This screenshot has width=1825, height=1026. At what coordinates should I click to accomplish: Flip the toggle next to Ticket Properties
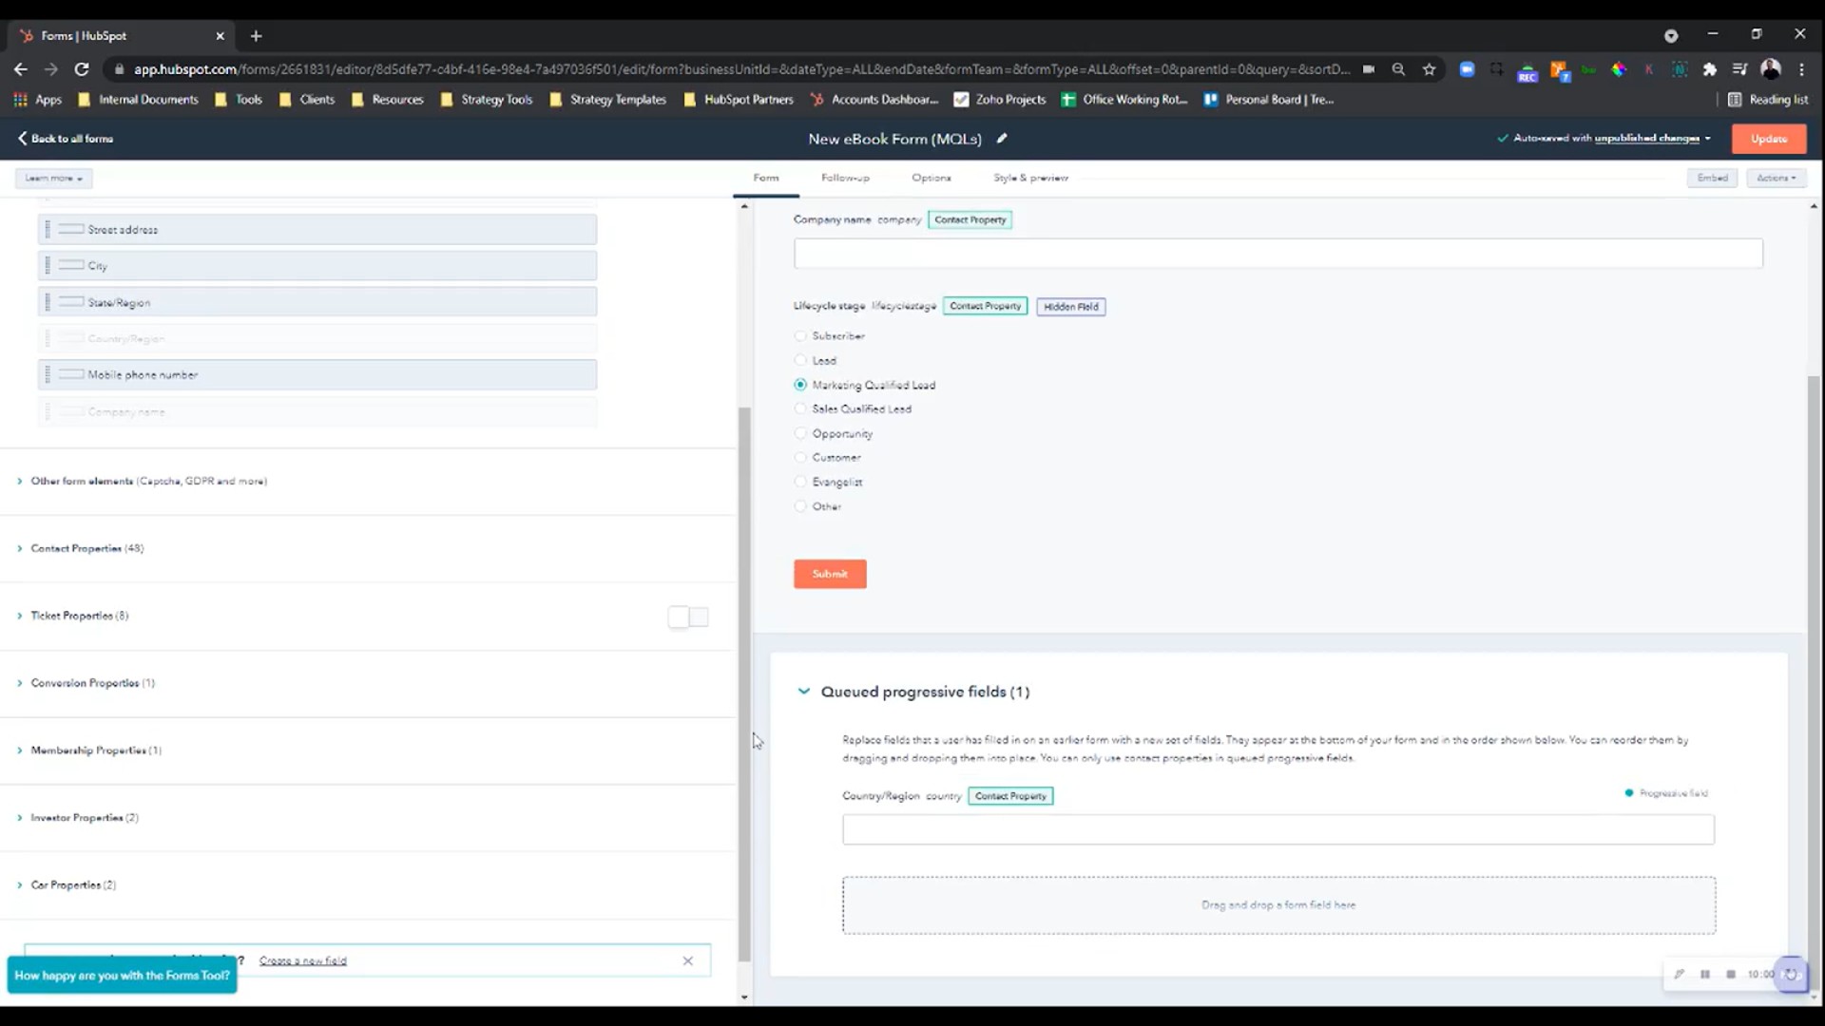pyautogui.click(x=687, y=617)
